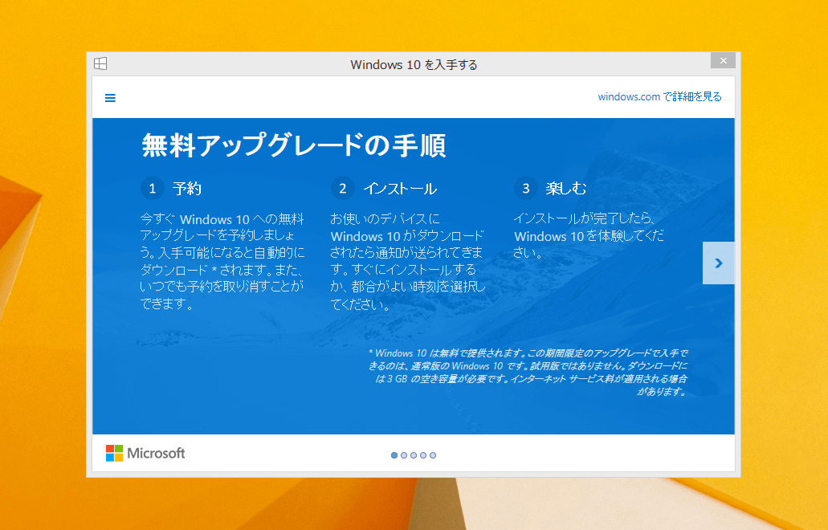Click the Microsoft logo

pos(145,453)
